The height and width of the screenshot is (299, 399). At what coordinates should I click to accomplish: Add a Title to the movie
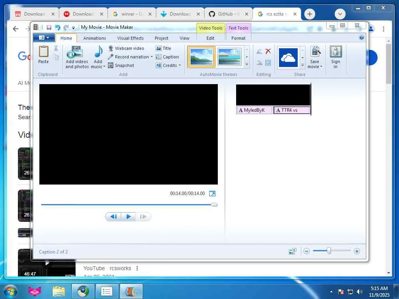click(163, 48)
